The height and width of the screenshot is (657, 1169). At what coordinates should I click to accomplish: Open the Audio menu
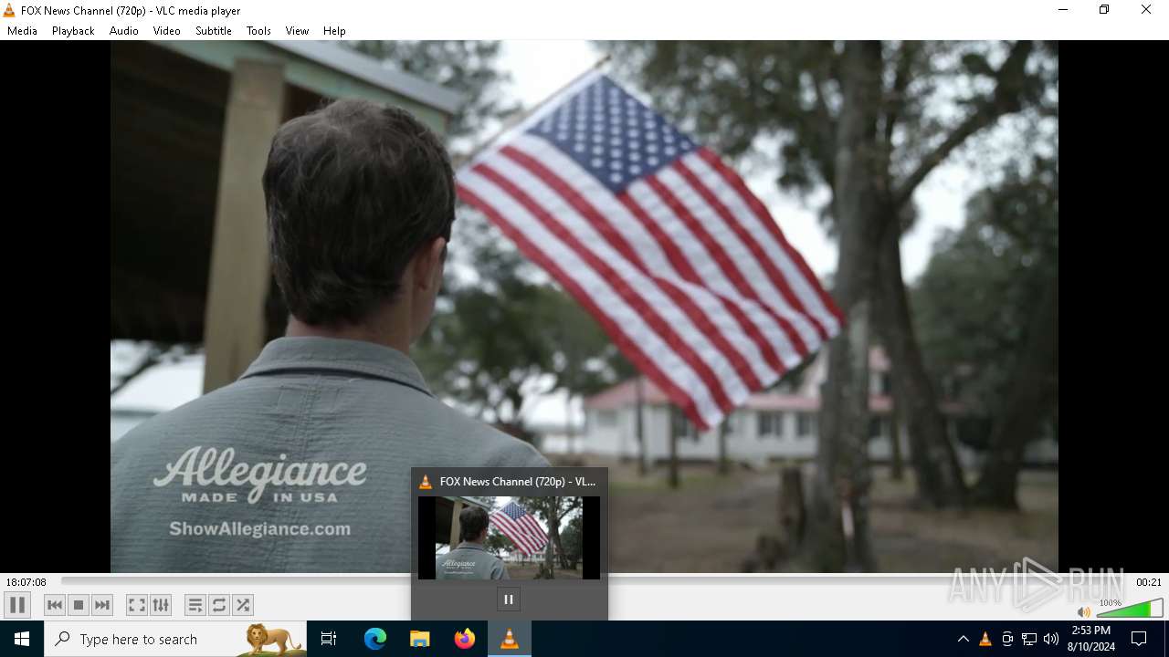click(x=124, y=31)
